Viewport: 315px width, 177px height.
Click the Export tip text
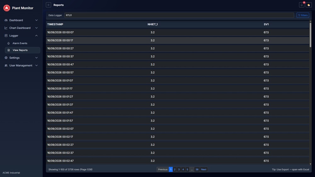click(290, 169)
